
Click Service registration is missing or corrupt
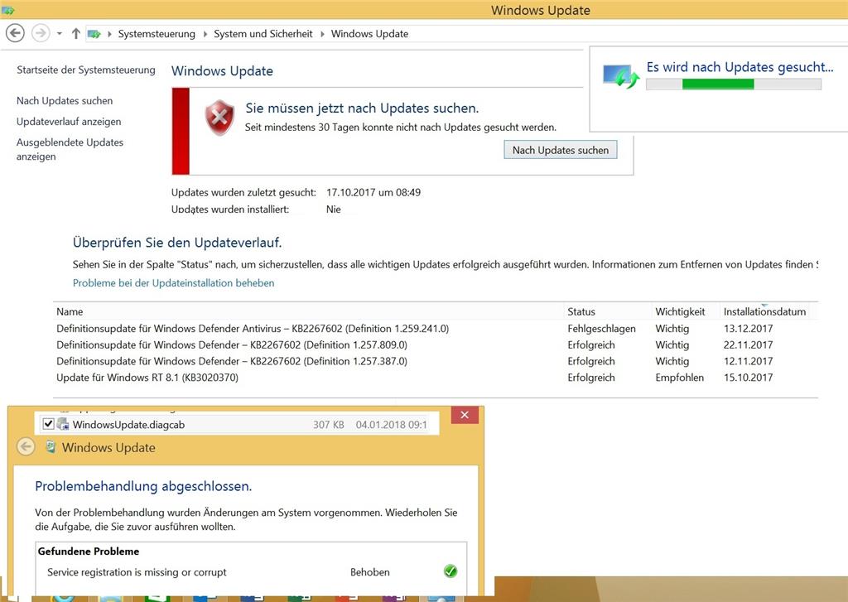coord(137,572)
